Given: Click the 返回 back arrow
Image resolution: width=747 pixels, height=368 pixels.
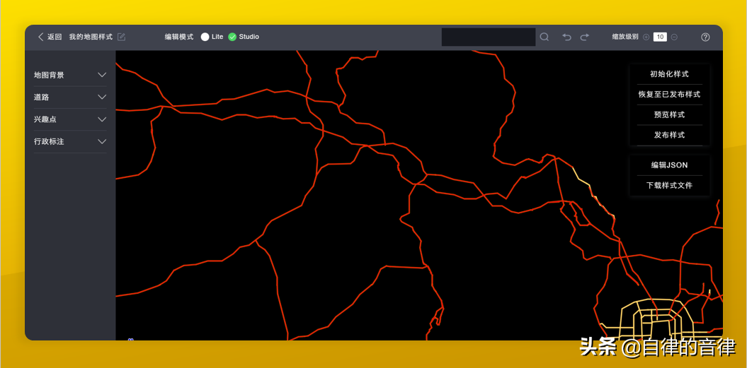Looking at the screenshot, I should coord(41,37).
